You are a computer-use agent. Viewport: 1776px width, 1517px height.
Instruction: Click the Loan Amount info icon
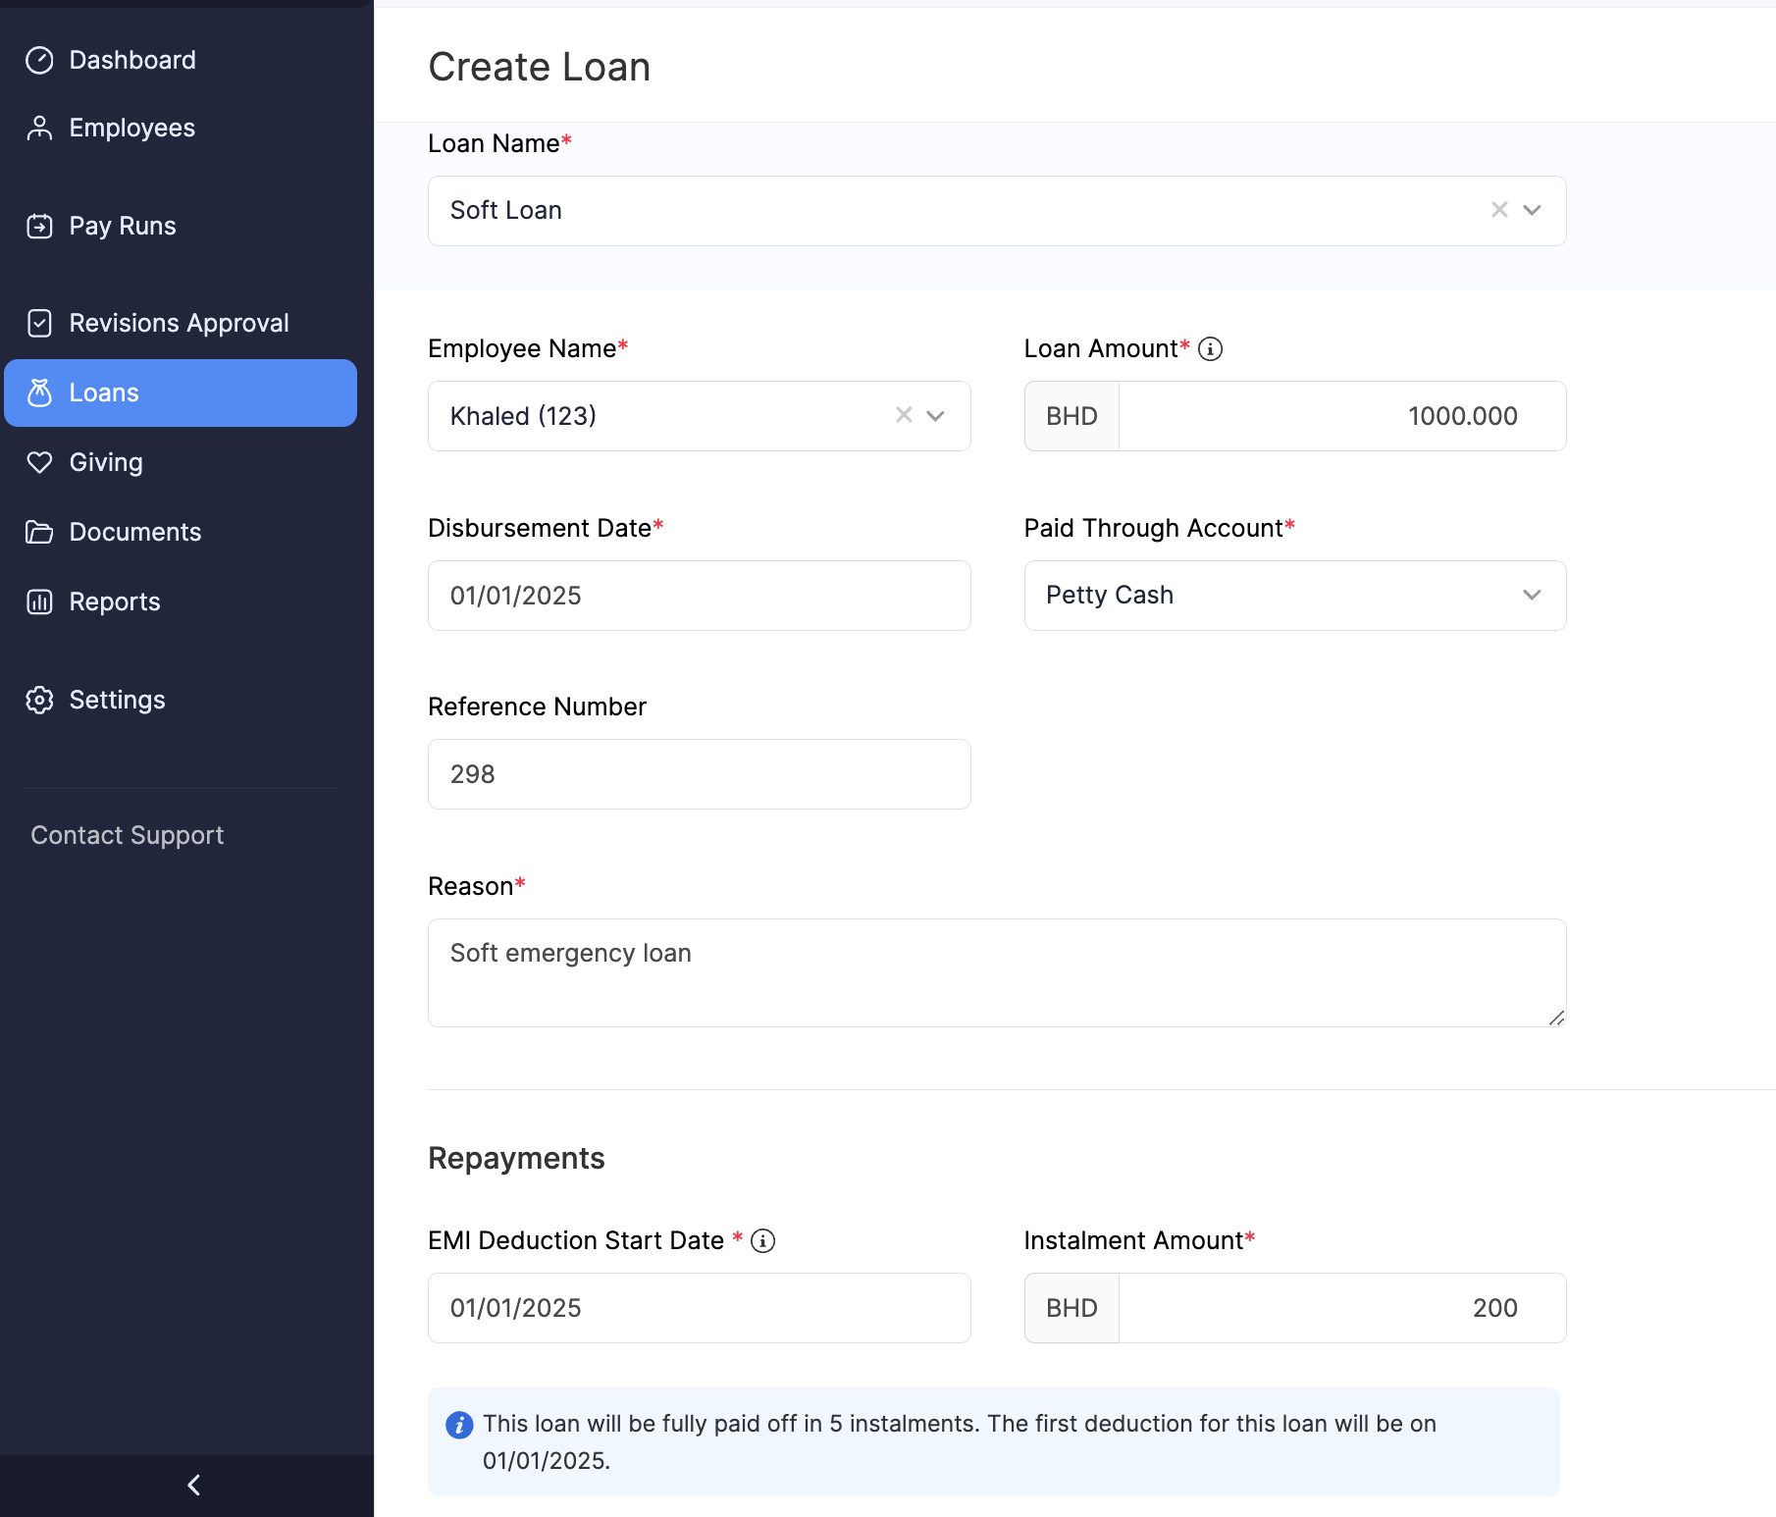click(x=1210, y=348)
